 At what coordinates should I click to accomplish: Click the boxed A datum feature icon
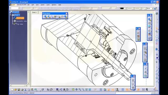(x=145, y=60)
